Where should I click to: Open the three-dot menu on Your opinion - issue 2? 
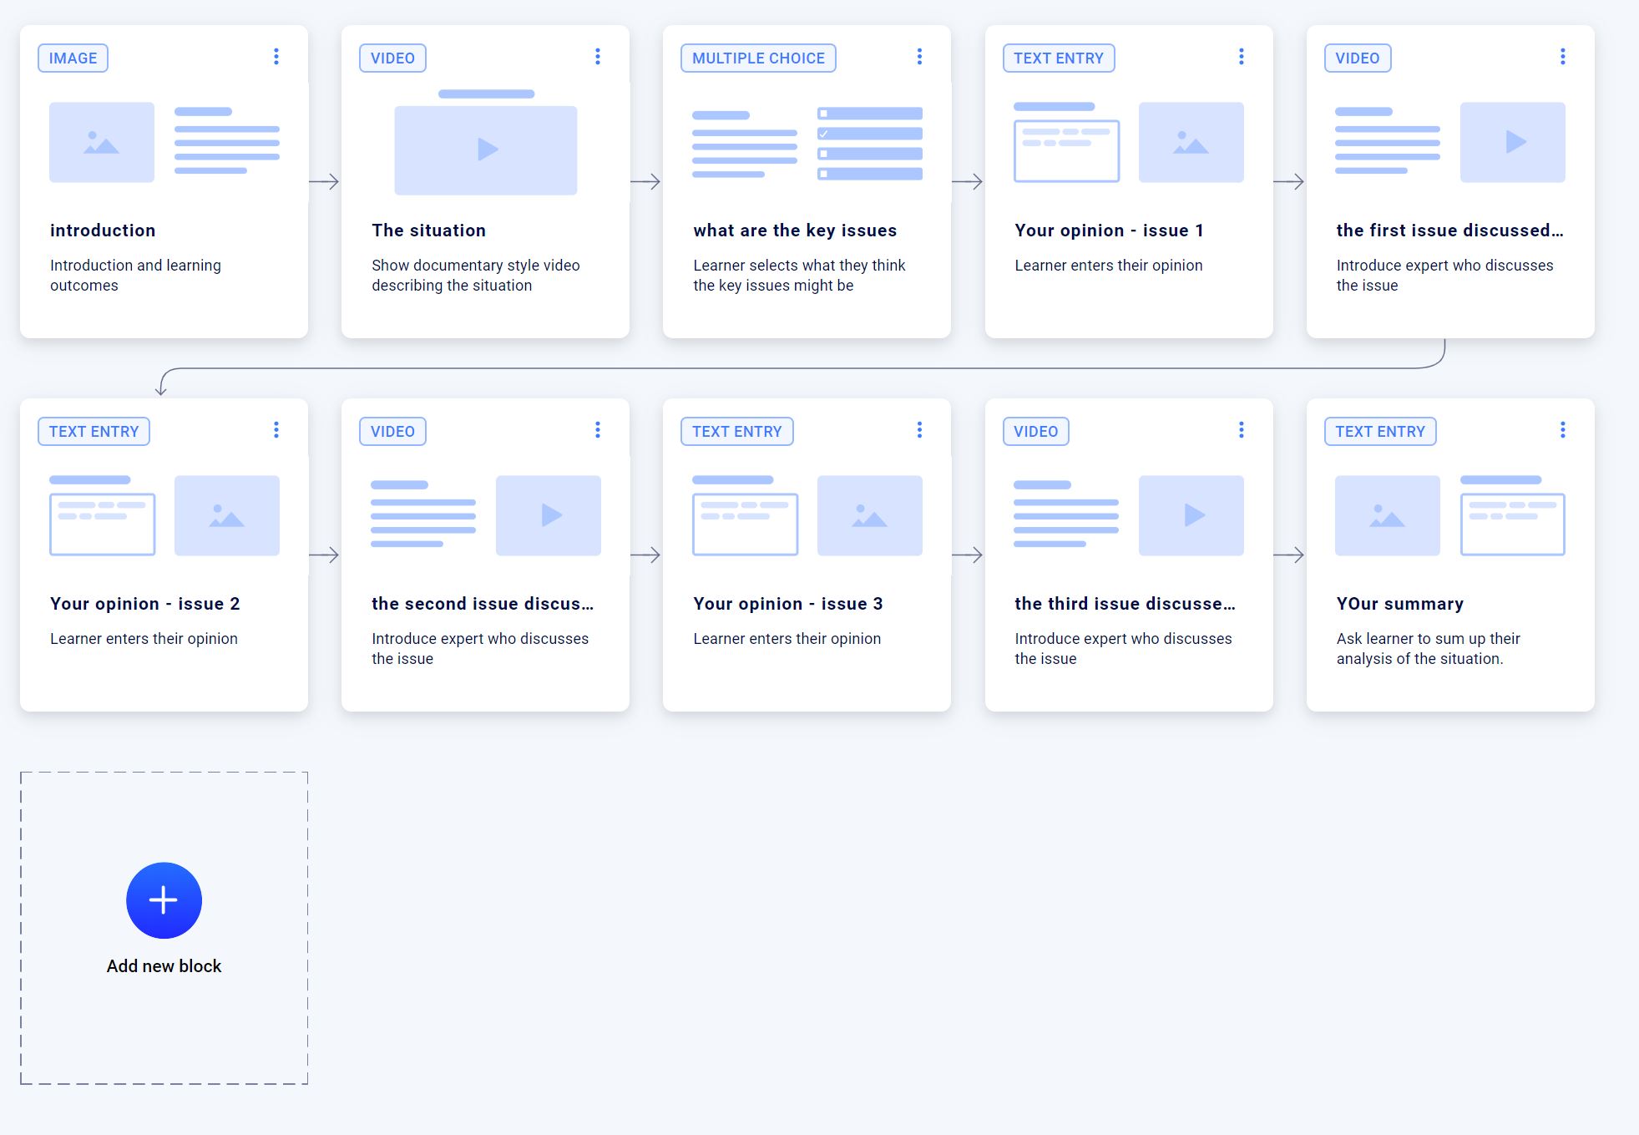(276, 430)
